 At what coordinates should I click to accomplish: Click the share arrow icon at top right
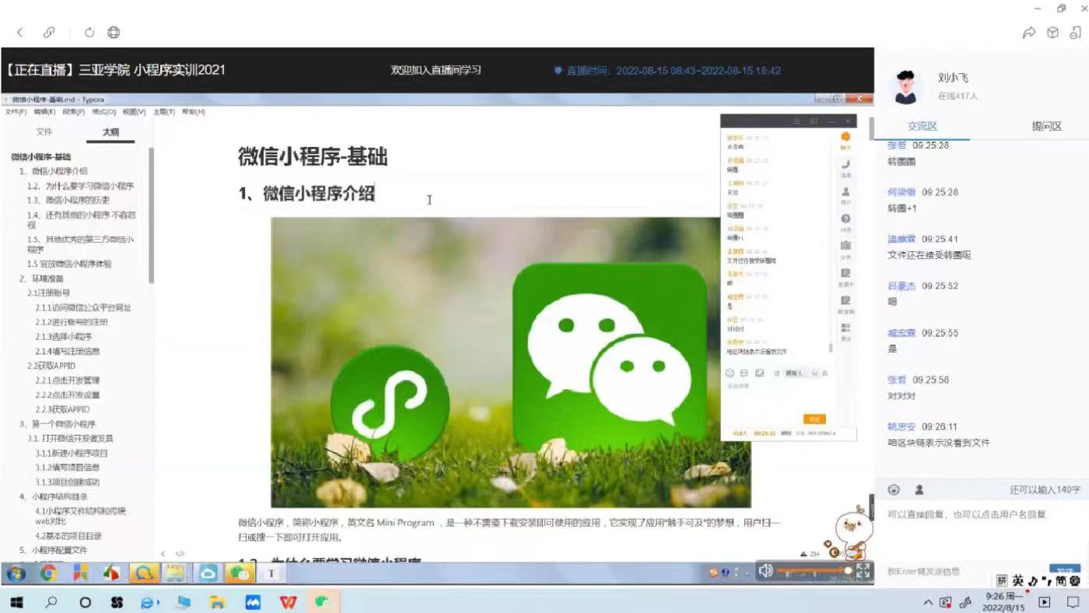pyautogui.click(x=1028, y=33)
